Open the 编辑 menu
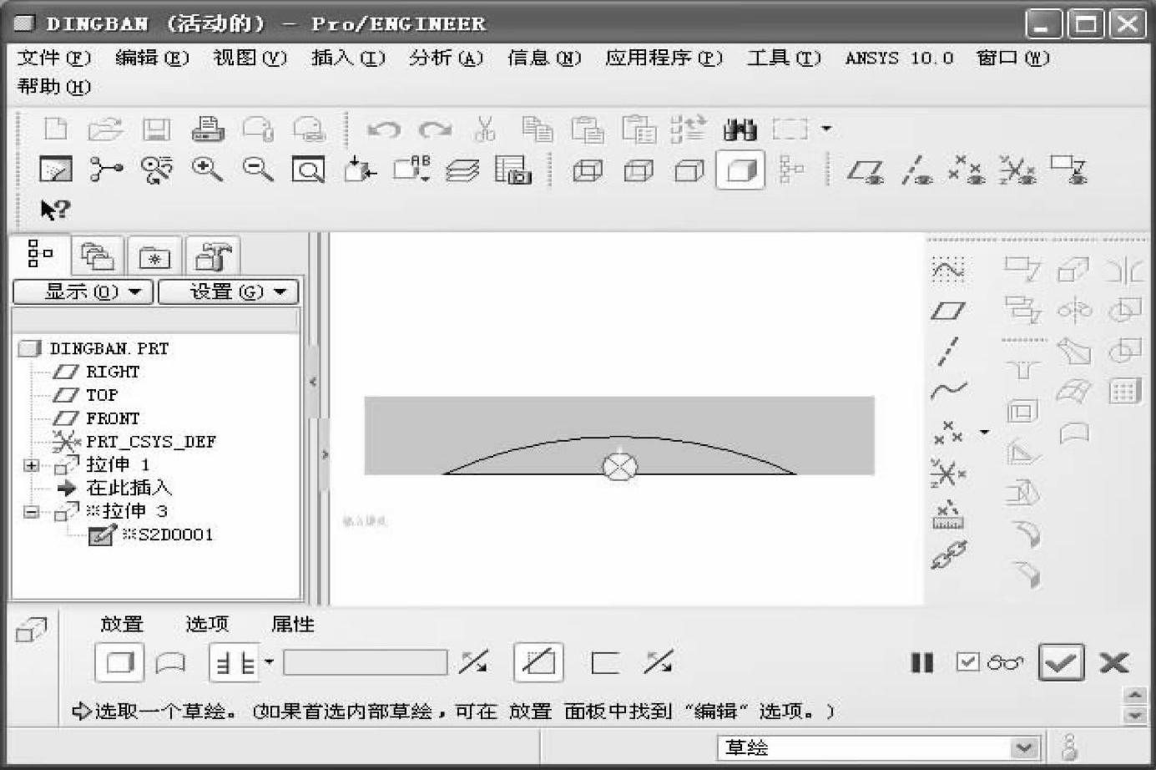 click(152, 58)
